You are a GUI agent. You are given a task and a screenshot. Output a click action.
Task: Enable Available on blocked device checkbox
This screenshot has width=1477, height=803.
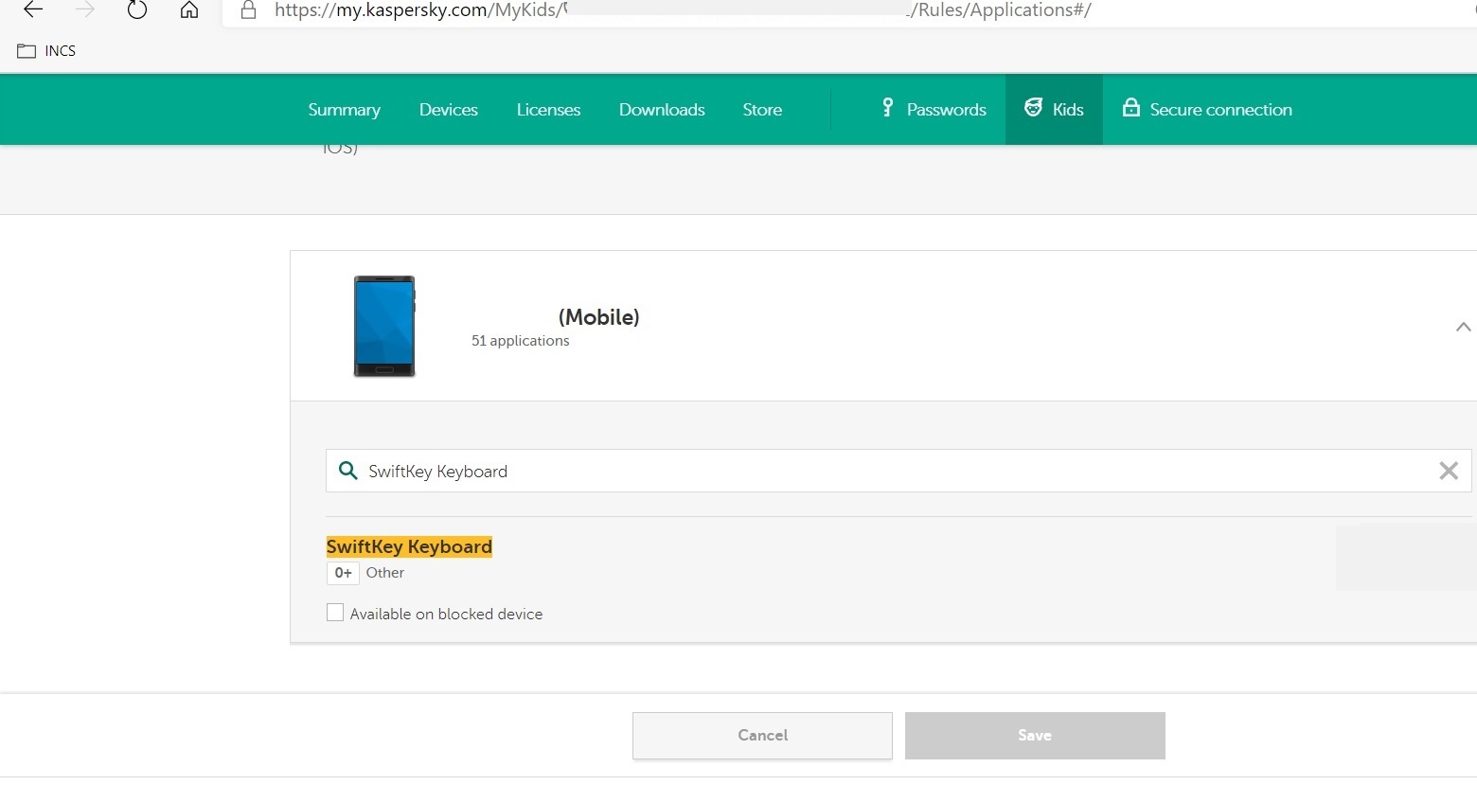335,613
